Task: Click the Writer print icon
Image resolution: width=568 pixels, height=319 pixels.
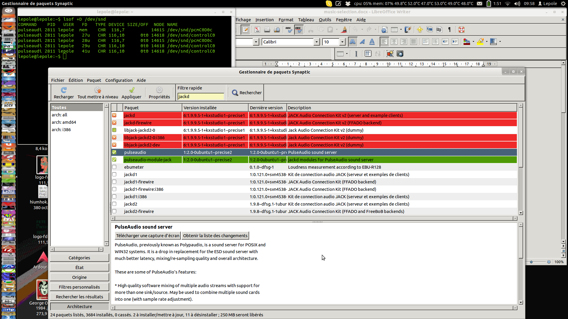Action: coord(267,30)
